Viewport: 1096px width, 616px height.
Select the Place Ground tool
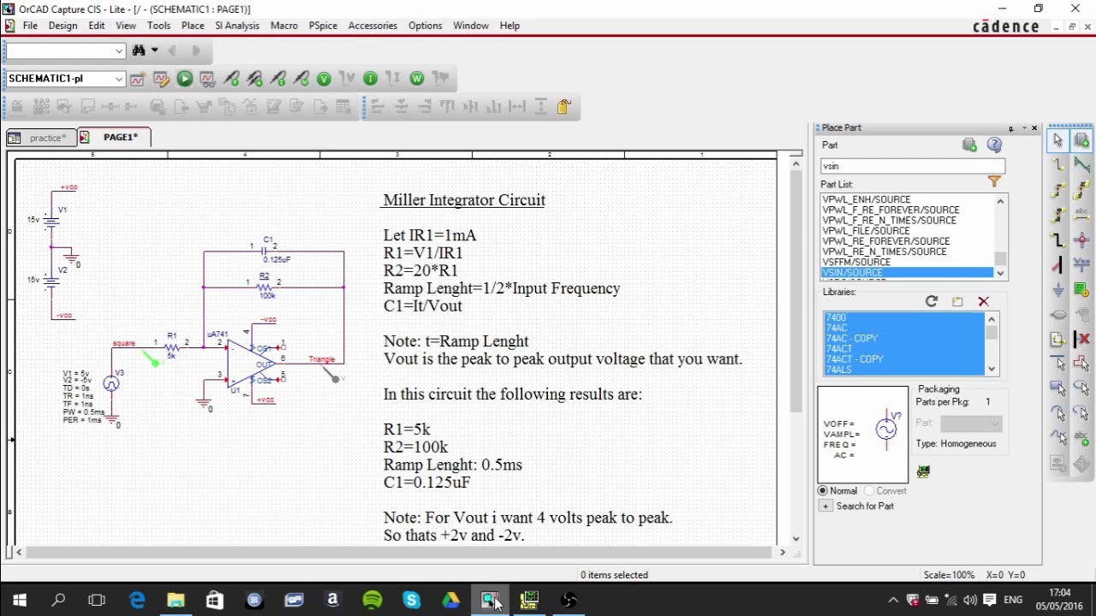click(x=1057, y=290)
